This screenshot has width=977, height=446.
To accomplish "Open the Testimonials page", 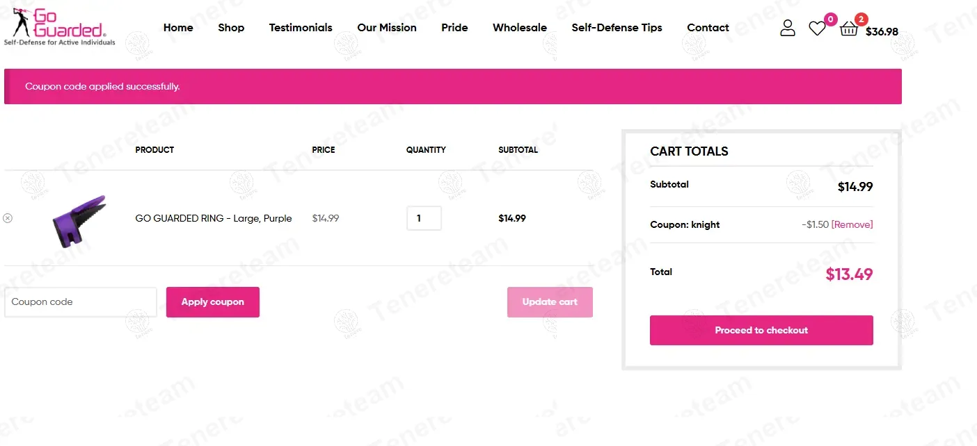I will click(301, 28).
